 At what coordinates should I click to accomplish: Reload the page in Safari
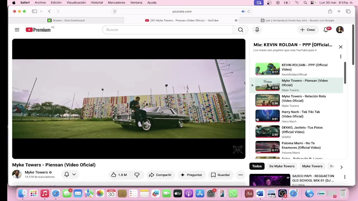click(249, 11)
